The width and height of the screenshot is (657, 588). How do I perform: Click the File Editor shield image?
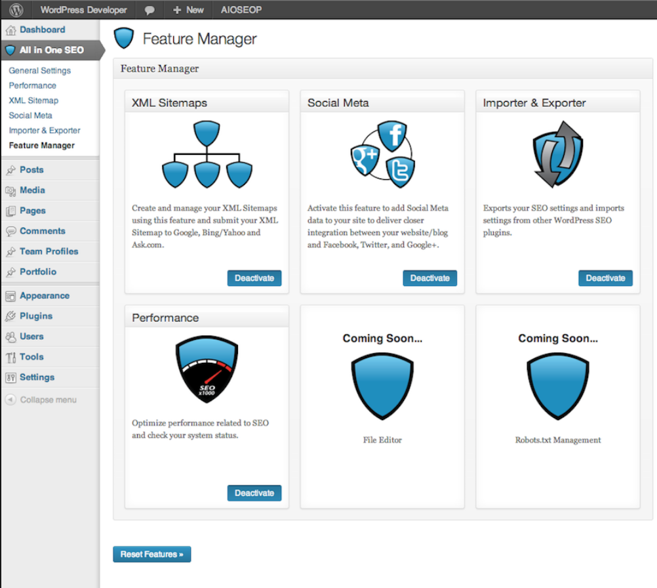382,387
